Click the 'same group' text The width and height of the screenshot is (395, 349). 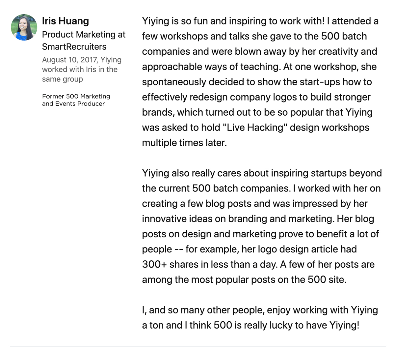click(63, 79)
